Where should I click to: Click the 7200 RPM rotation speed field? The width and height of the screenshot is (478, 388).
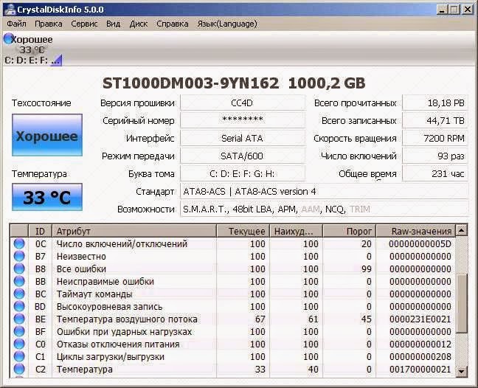pyautogui.click(x=435, y=138)
